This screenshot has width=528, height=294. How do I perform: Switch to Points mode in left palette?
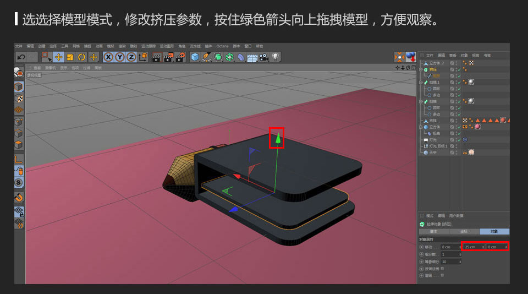(19, 122)
